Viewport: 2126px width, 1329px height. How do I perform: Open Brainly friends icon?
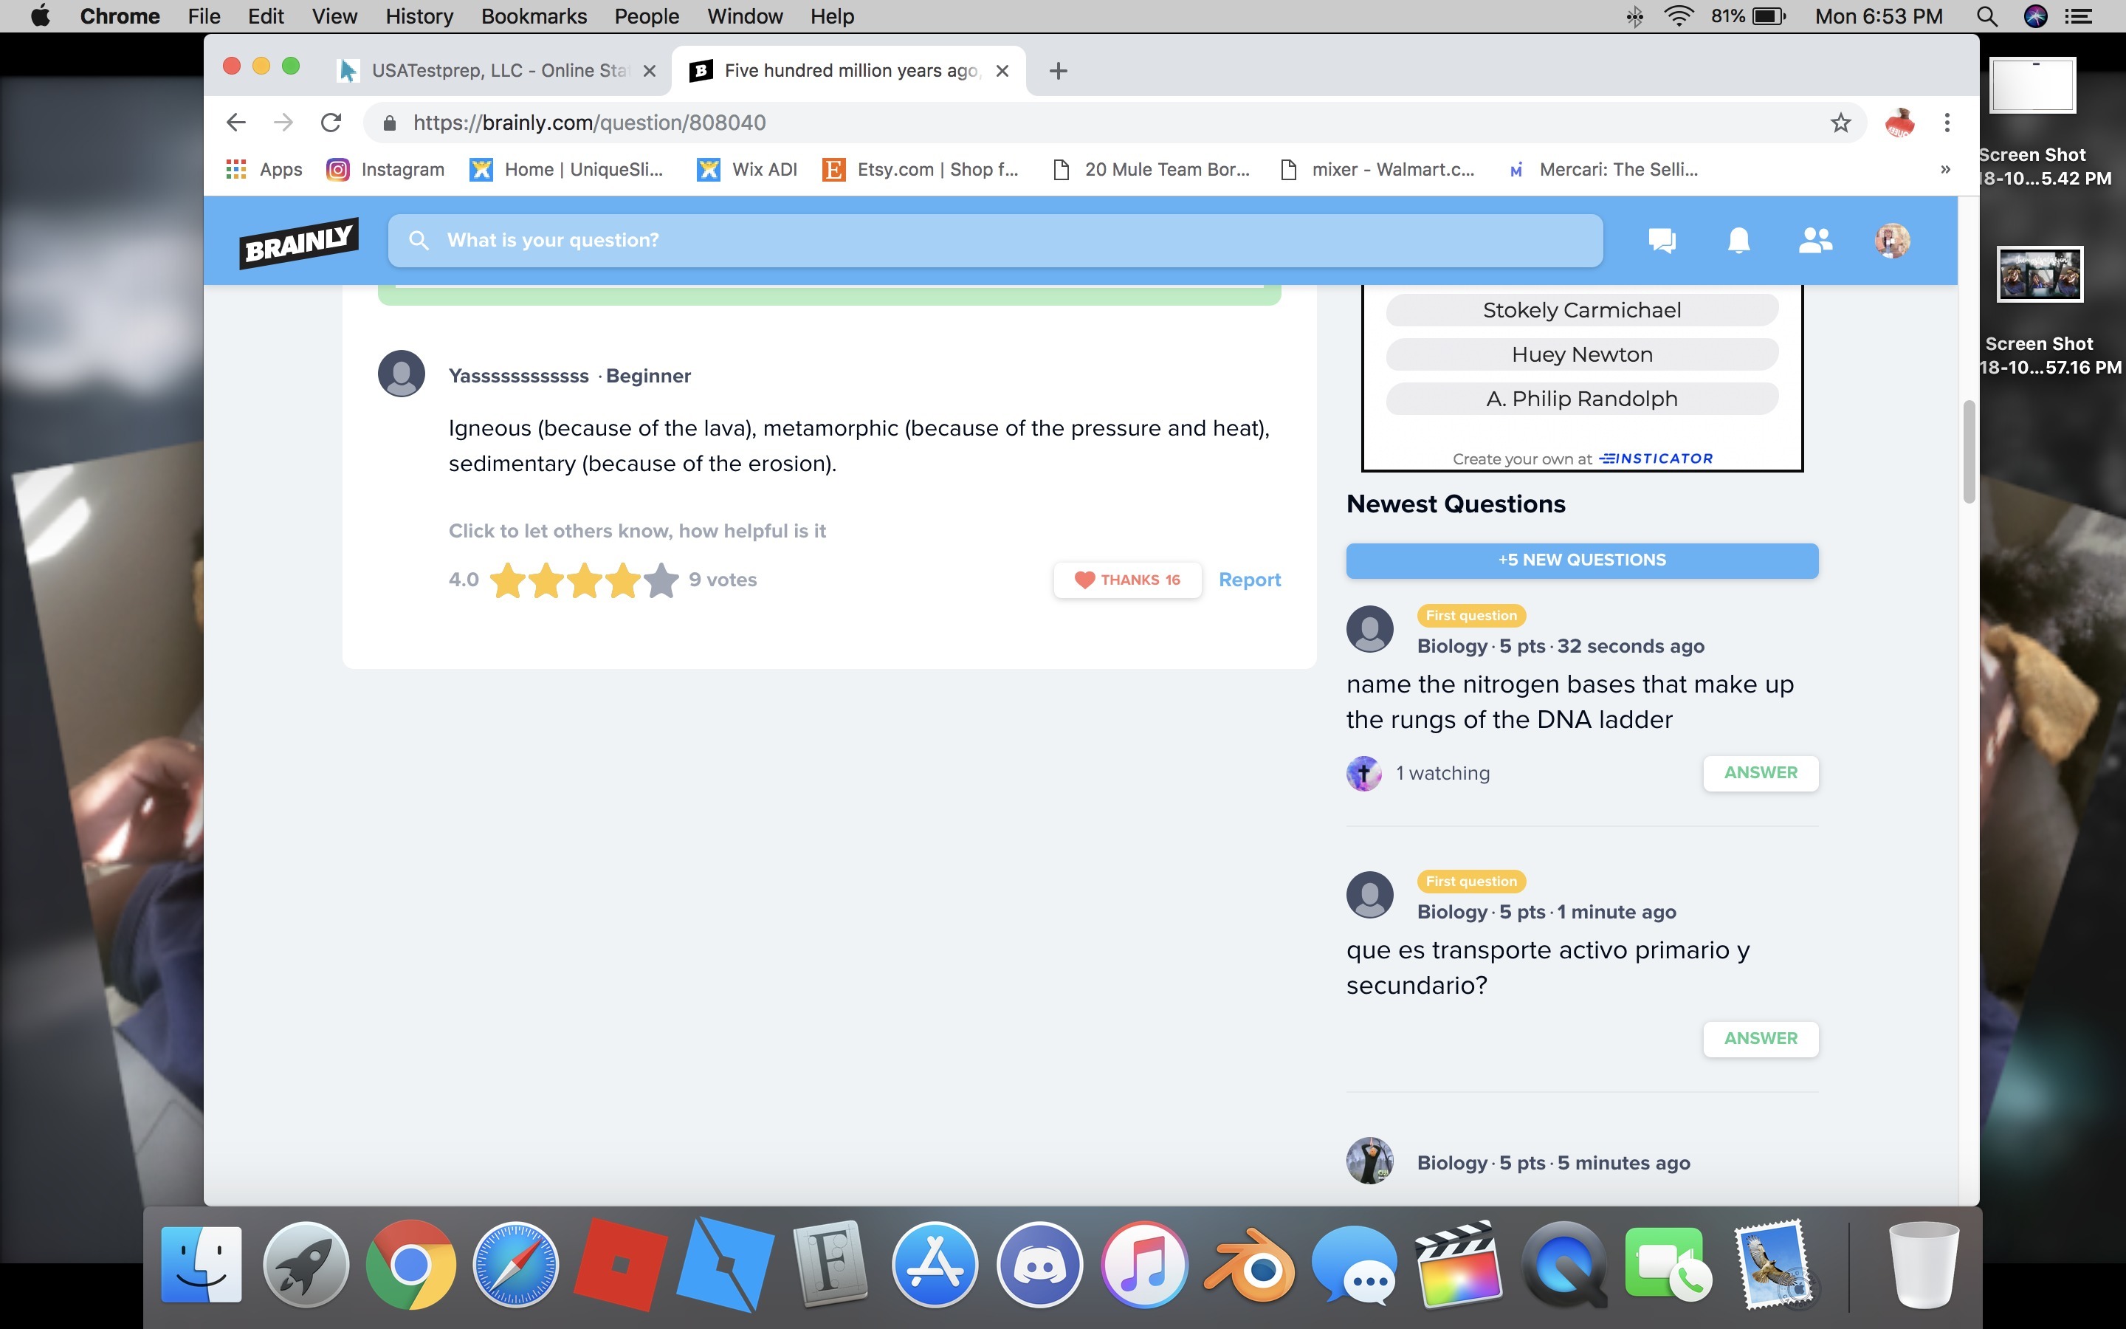pyautogui.click(x=1814, y=240)
